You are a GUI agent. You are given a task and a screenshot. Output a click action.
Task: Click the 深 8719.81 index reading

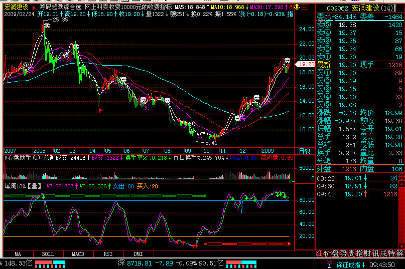(x=134, y=263)
